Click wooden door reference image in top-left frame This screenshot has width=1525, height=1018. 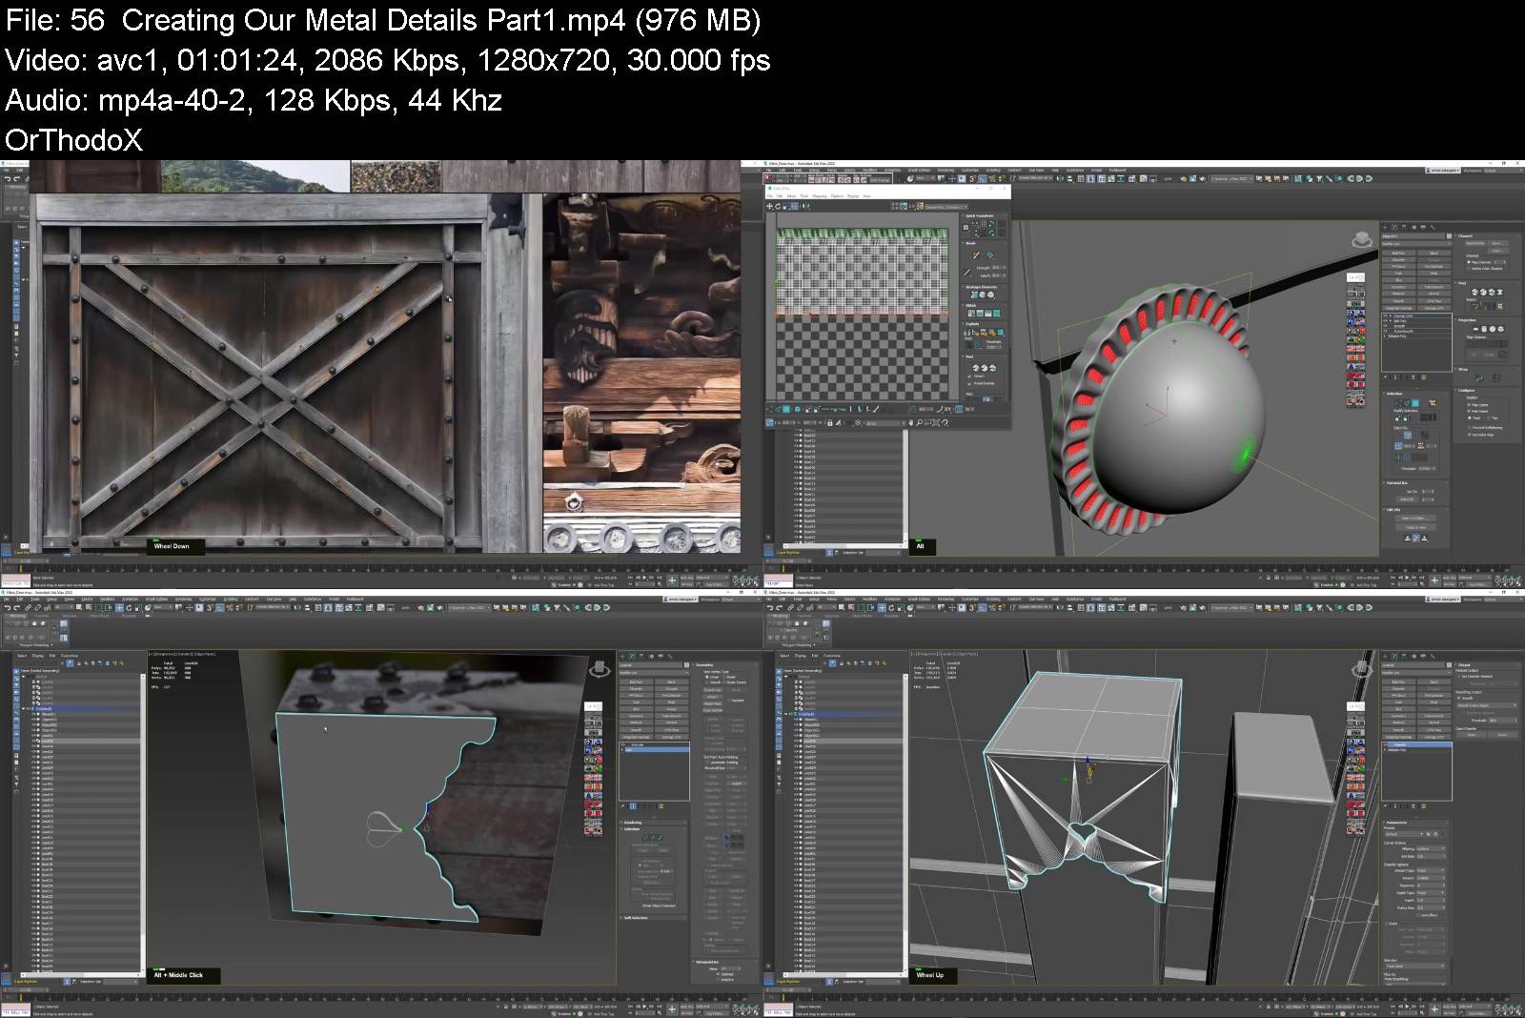pos(285,372)
